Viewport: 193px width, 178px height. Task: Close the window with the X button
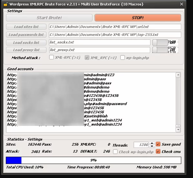point(181,4)
